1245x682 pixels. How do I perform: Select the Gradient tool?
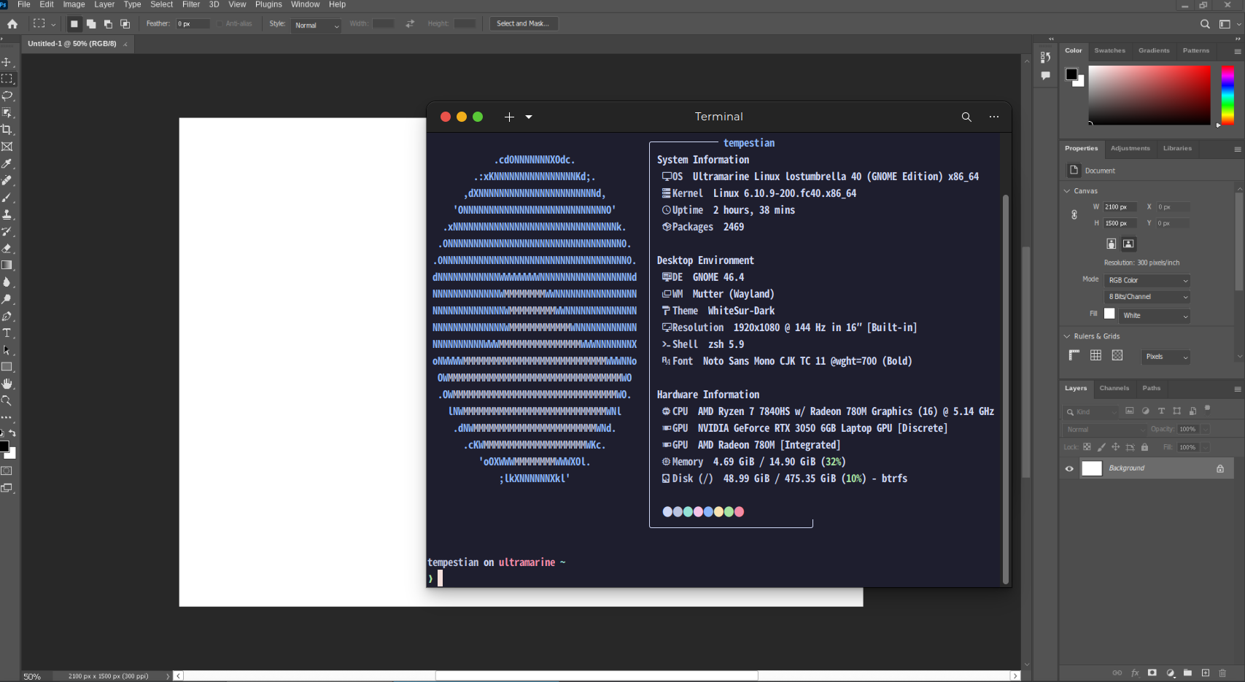(7, 266)
